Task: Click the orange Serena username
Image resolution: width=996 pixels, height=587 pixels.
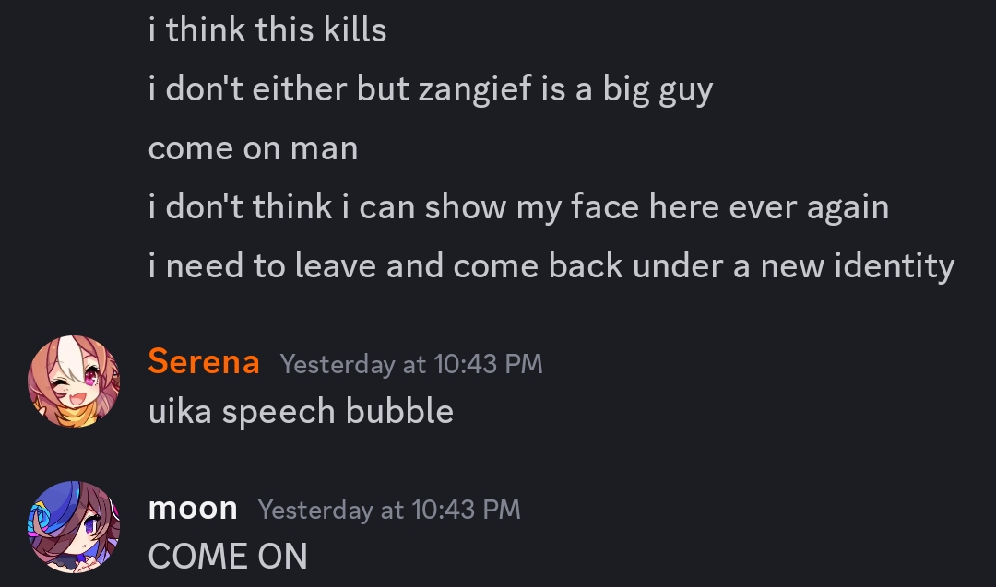Action: click(204, 362)
